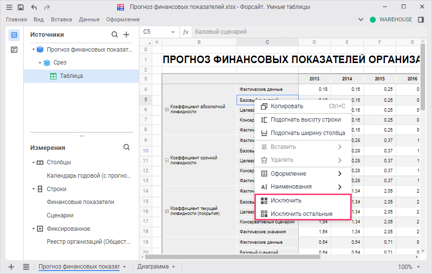Collapse the Срез tree node
This screenshot has height=274, width=432.
coord(40,63)
